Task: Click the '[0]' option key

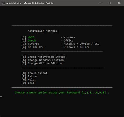Action: pyautogui.click(x=24, y=83)
